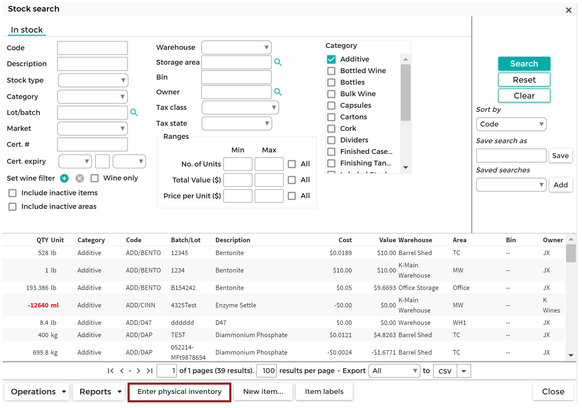The image size is (582, 408).
Task: Click the Search button
Action: (x=524, y=64)
